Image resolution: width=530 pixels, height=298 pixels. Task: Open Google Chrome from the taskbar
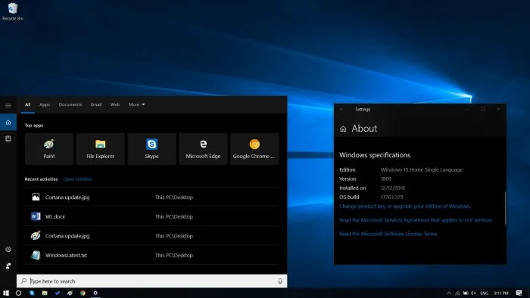[83, 293]
